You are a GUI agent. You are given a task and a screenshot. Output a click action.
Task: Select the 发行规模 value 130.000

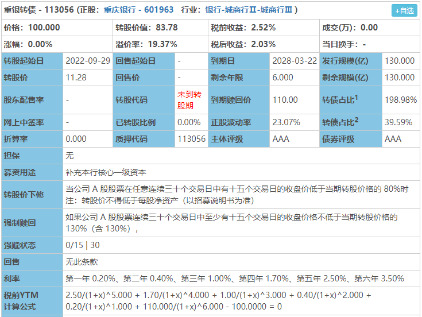point(400,61)
